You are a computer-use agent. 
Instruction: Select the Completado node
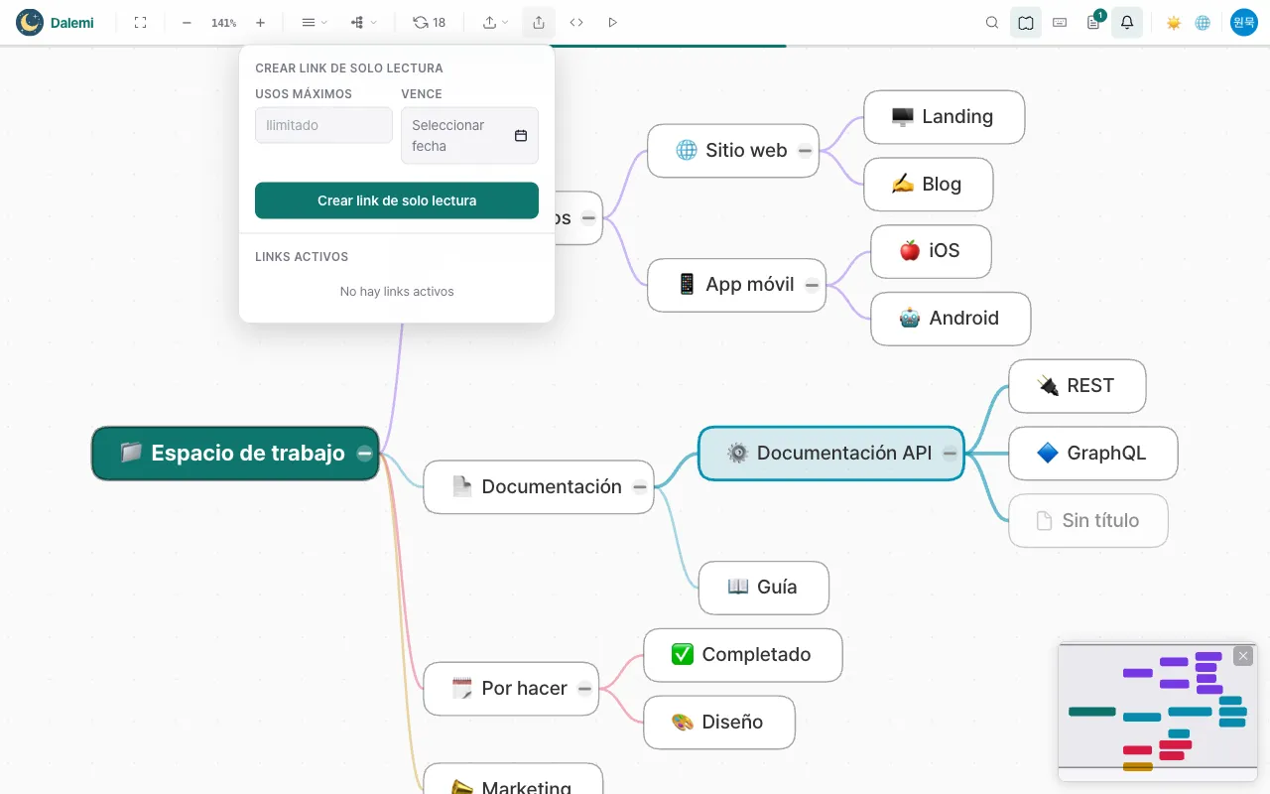[743, 655]
